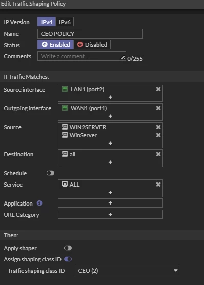The image size is (204, 285).
Task: Enable the Apply shaper switch
Action: [x=68, y=248]
